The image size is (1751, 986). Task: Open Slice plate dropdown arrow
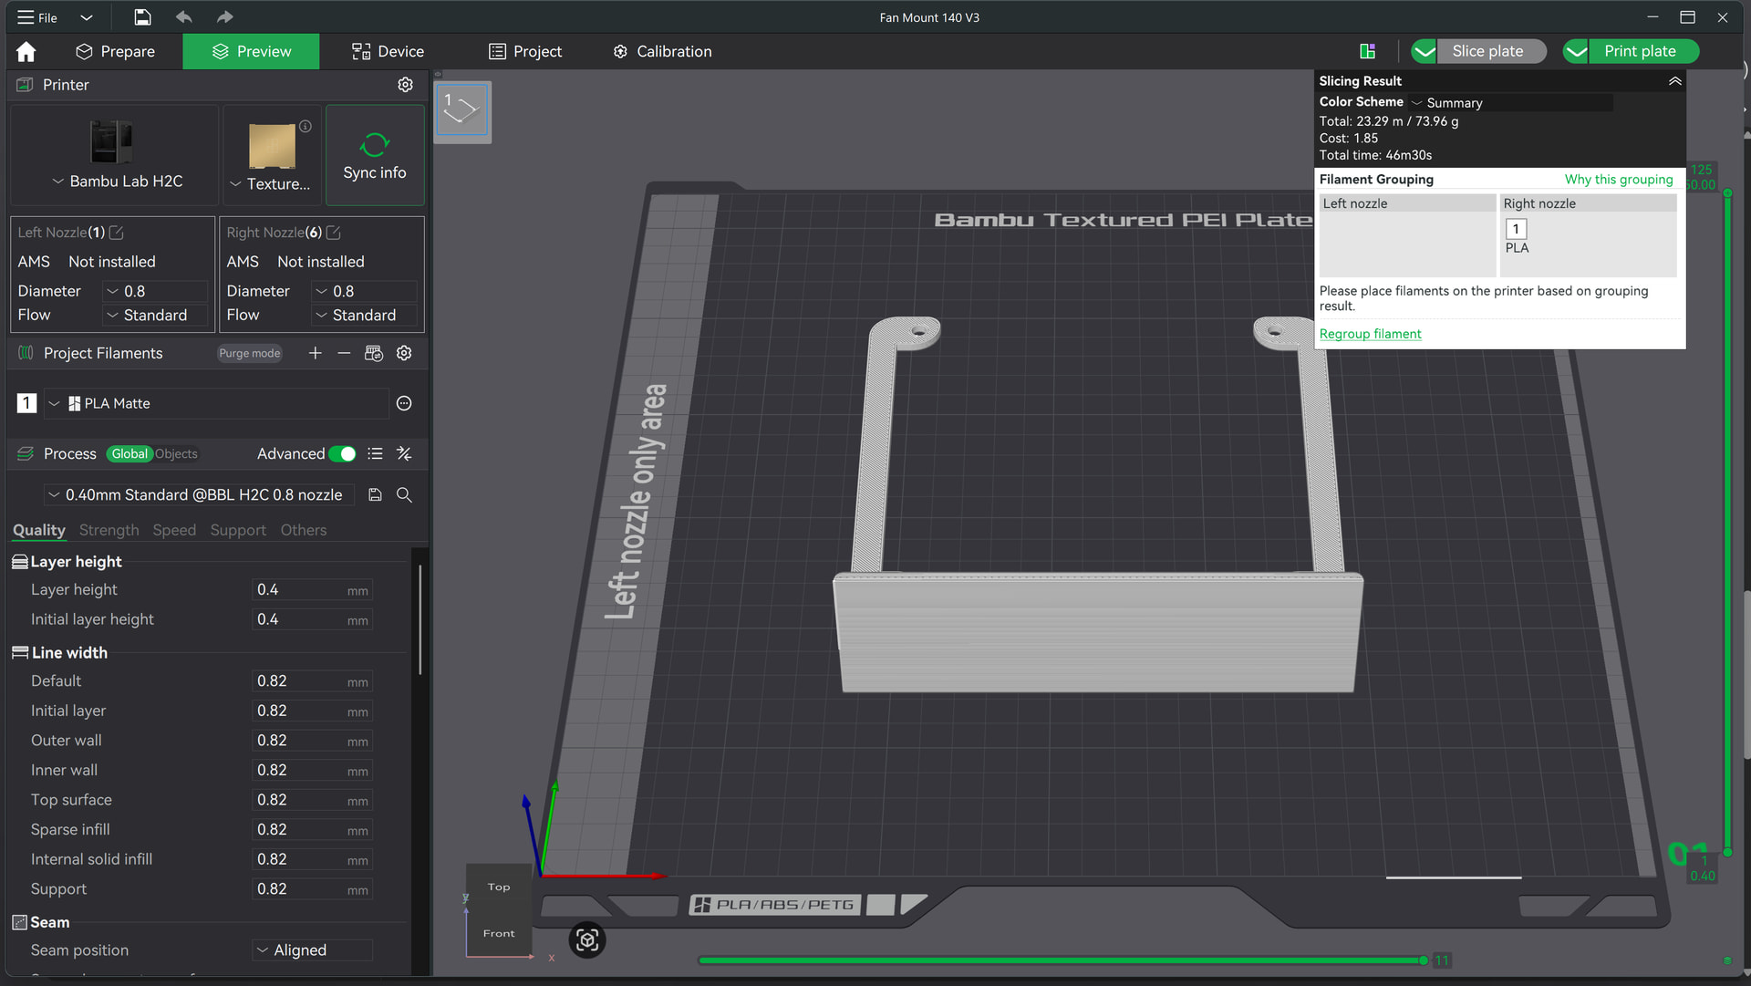pos(1425,52)
